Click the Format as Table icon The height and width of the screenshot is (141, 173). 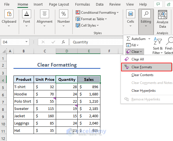click(x=78, y=19)
